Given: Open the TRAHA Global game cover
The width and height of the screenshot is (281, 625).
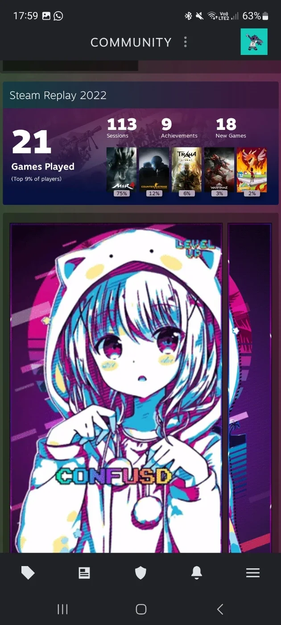Looking at the screenshot, I should pyautogui.click(x=186, y=169).
